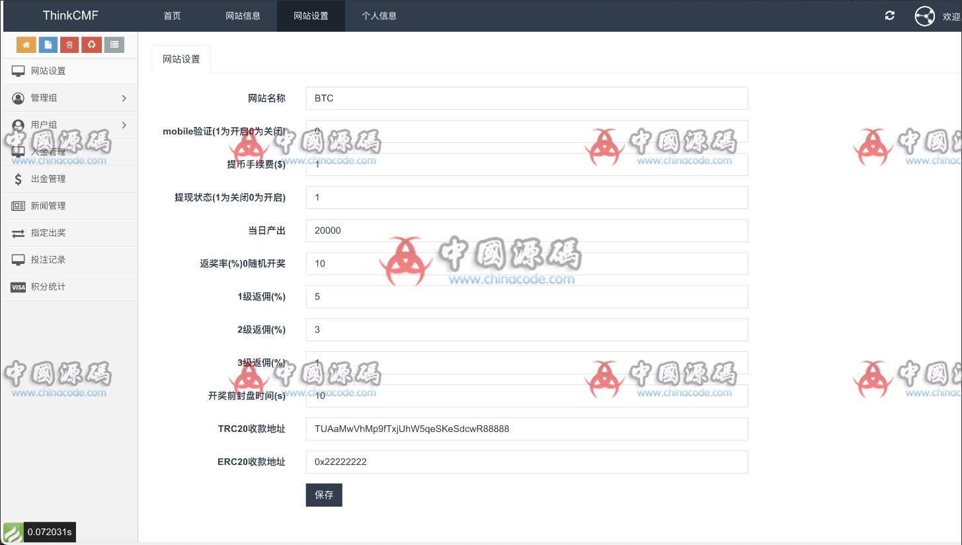Click the green leaf debug icon at the bottom left
Viewport: 962px width, 545px height.
coord(13,532)
